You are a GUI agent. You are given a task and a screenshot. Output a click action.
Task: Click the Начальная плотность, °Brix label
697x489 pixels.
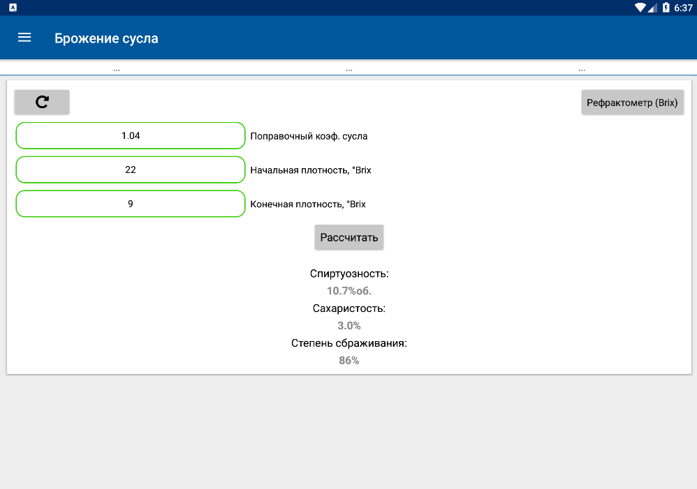coord(311,170)
